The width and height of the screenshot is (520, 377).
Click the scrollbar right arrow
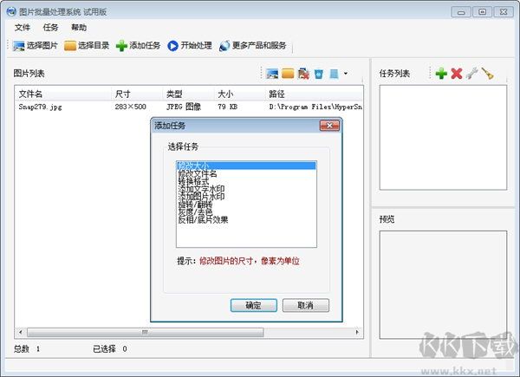[357, 332]
